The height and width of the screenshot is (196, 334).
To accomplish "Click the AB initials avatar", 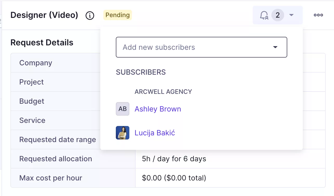I will coord(123,109).
